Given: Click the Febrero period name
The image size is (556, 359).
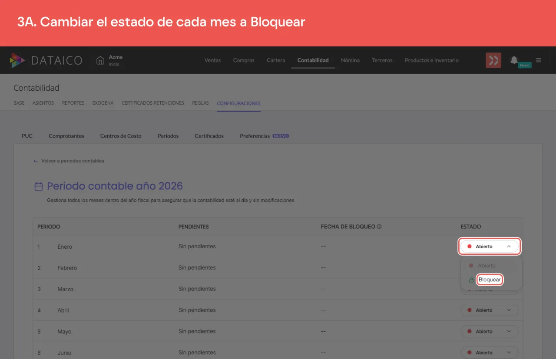Looking at the screenshot, I should pyautogui.click(x=67, y=268).
